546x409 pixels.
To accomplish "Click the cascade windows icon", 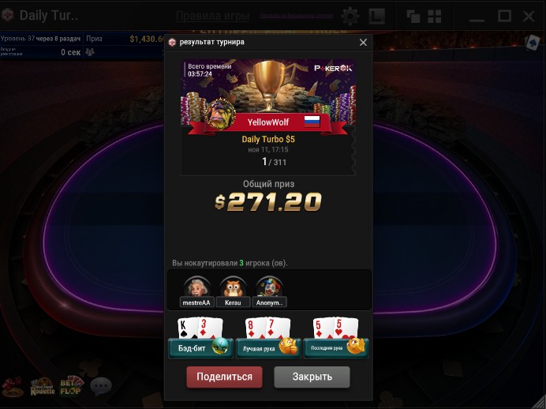I will click(413, 16).
